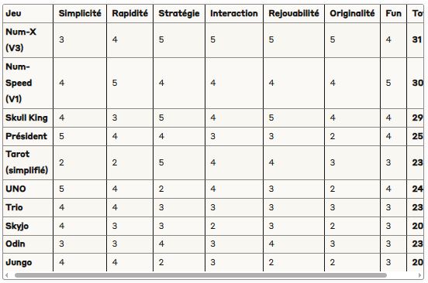Click the Jeu column header
This screenshot has width=428, height=283.
pyautogui.click(x=13, y=13)
